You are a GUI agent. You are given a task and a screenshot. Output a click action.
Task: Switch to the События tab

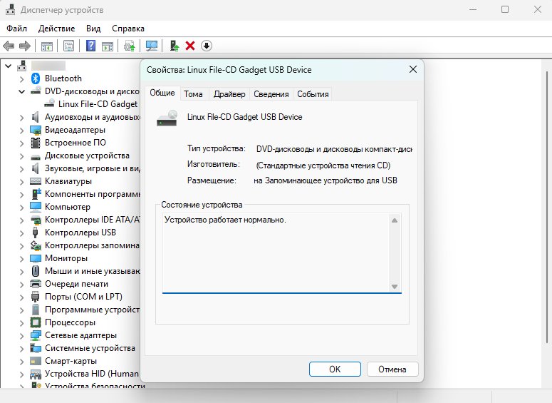pos(313,94)
